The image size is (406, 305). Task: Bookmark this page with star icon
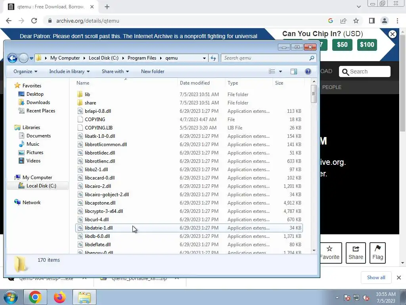click(x=356, y=21)
